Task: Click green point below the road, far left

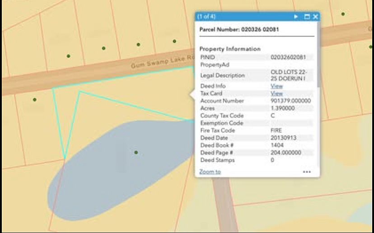Action: [34, 99]
